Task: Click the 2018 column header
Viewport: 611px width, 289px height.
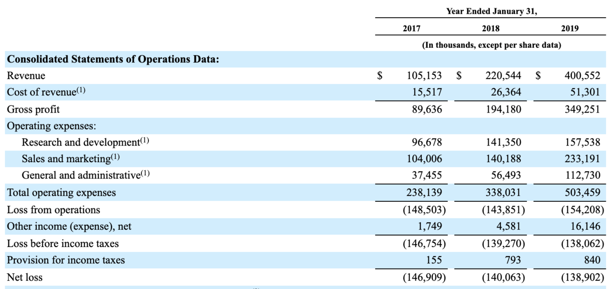Action: pyautogui.click(x=491, y=29)
